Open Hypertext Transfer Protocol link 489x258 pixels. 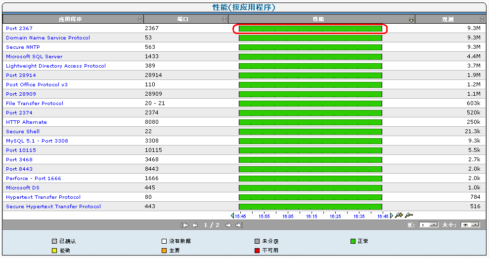44,197
